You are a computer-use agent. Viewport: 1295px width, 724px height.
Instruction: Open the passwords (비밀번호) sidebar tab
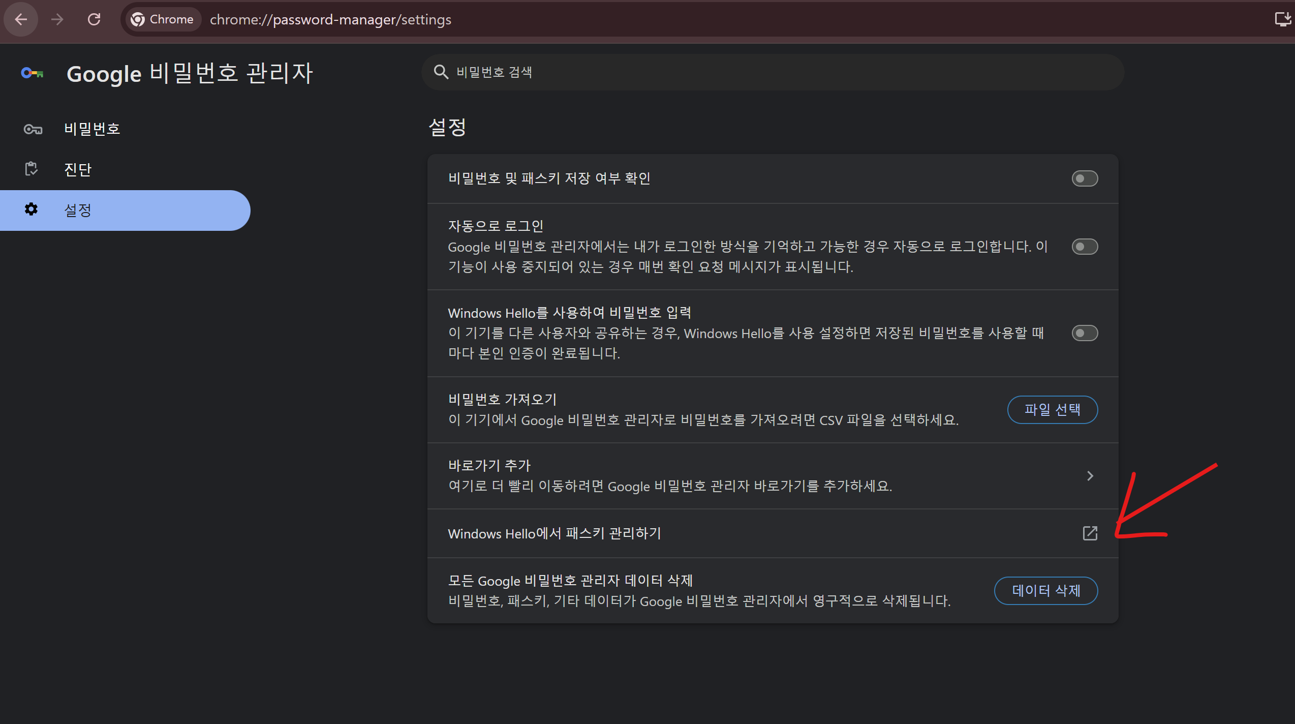(x=92, y=129)
